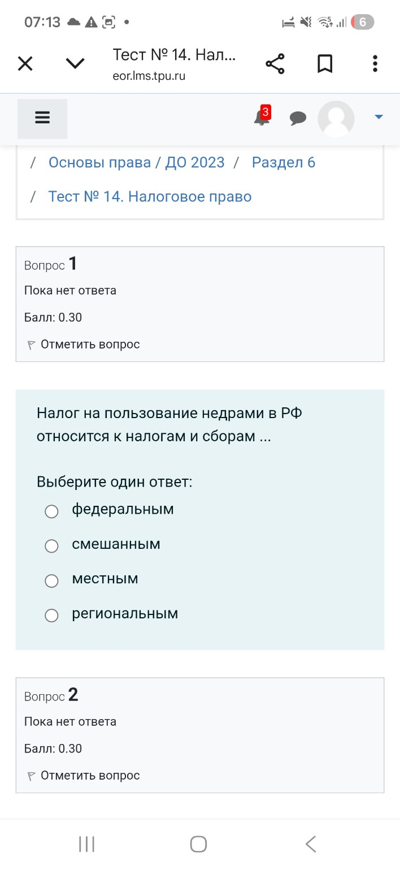Choose региональным as the answer
Viewport: 400px width, 869px height.
(x=51, y=615)
